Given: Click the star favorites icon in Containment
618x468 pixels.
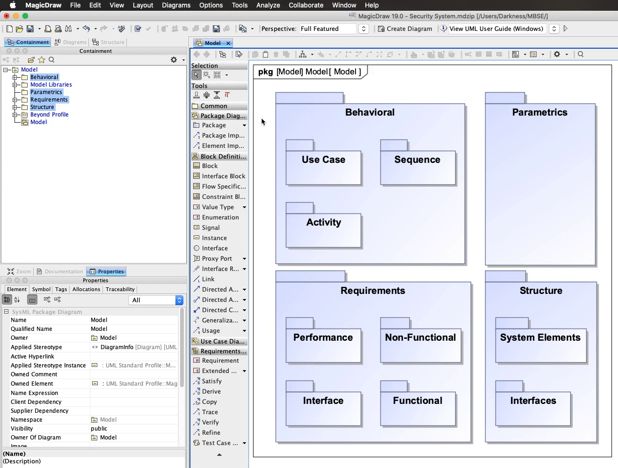Looking at the screenshot, I should click(42, 60).
